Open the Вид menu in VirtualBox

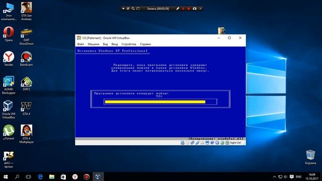(105, 44)
